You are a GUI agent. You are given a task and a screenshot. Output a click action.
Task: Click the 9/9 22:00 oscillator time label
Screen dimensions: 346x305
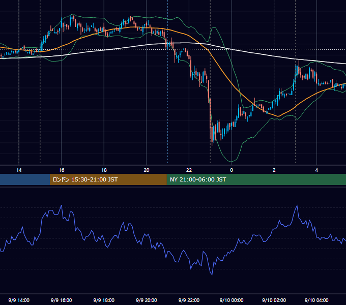tap(189, 300)
